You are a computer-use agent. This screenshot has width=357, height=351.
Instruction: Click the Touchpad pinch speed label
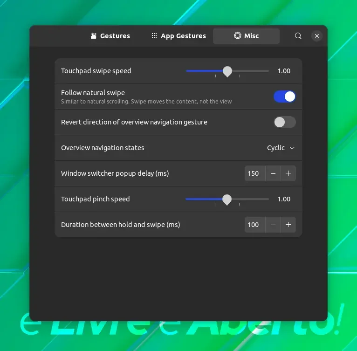(x=96, y=199)
